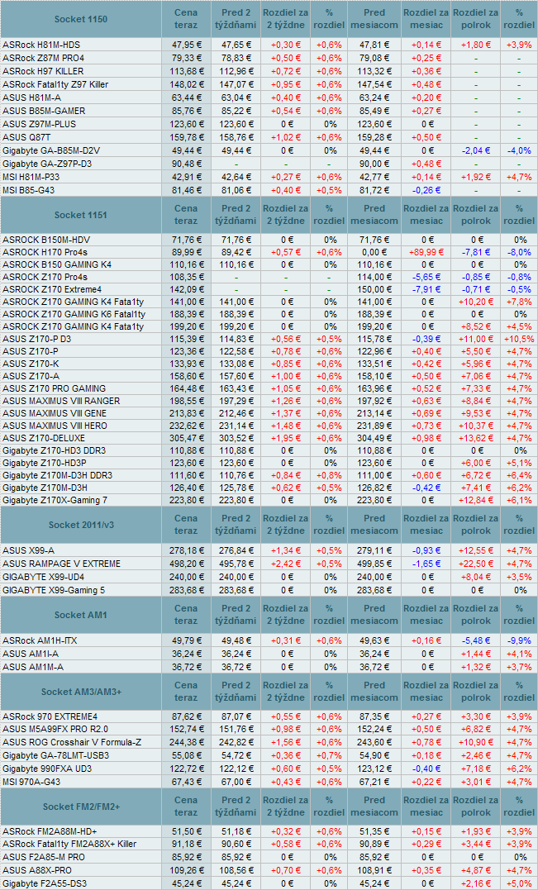Click the "ASUS Q87T" row label
538x890 pixels.
tap(26, 137)
